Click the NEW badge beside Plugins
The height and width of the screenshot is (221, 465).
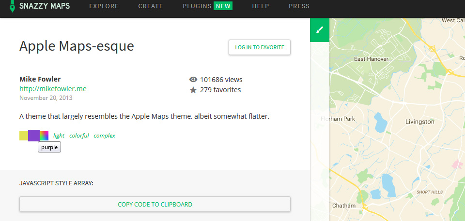pyautogui.click(x=223, y=6)
